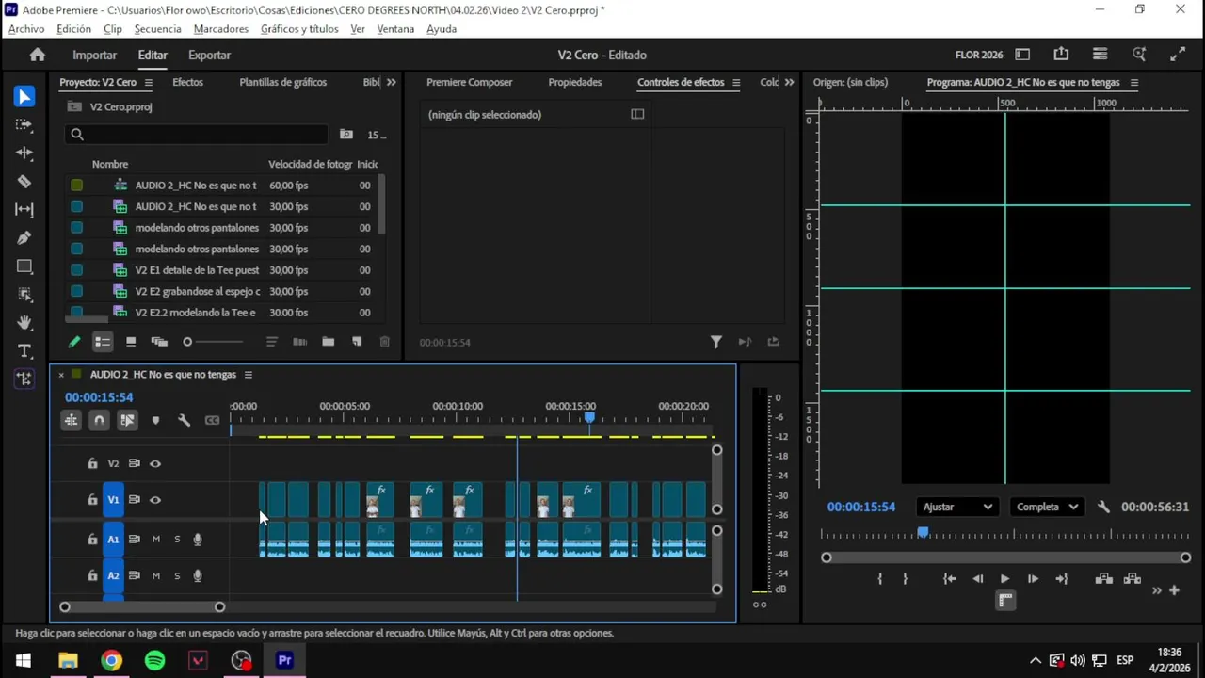Click the Project panel search field
Screen dimensions: 1205x678
coord(197,135)
